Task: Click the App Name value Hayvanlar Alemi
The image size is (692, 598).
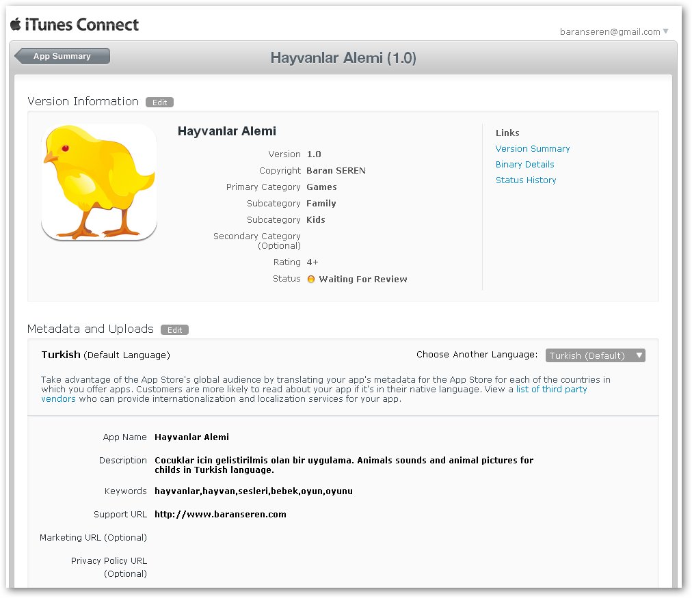Action: [191, 437]
